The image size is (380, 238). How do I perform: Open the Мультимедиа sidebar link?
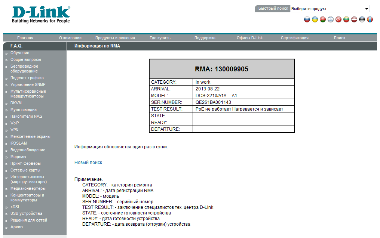24,110
